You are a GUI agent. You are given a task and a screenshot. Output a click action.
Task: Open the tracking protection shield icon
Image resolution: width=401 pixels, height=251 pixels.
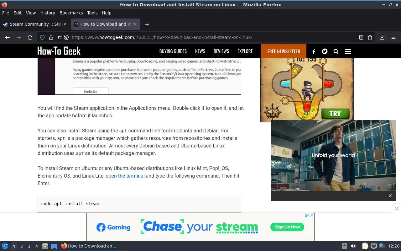point(42,37)
